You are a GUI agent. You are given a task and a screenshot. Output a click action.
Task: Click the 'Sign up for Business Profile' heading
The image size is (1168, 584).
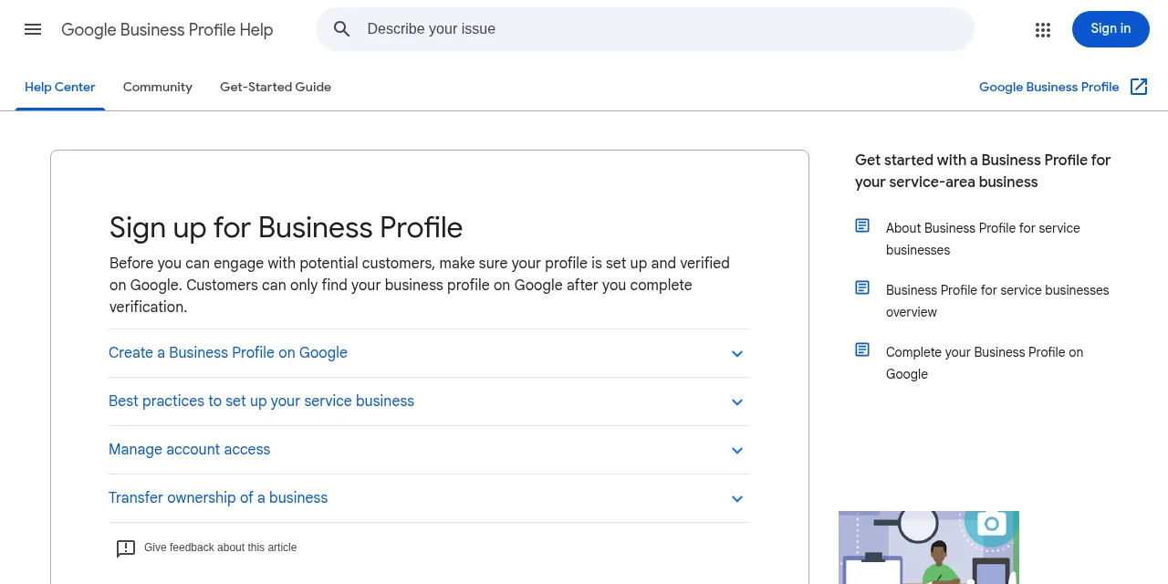(x=286, y=227)
